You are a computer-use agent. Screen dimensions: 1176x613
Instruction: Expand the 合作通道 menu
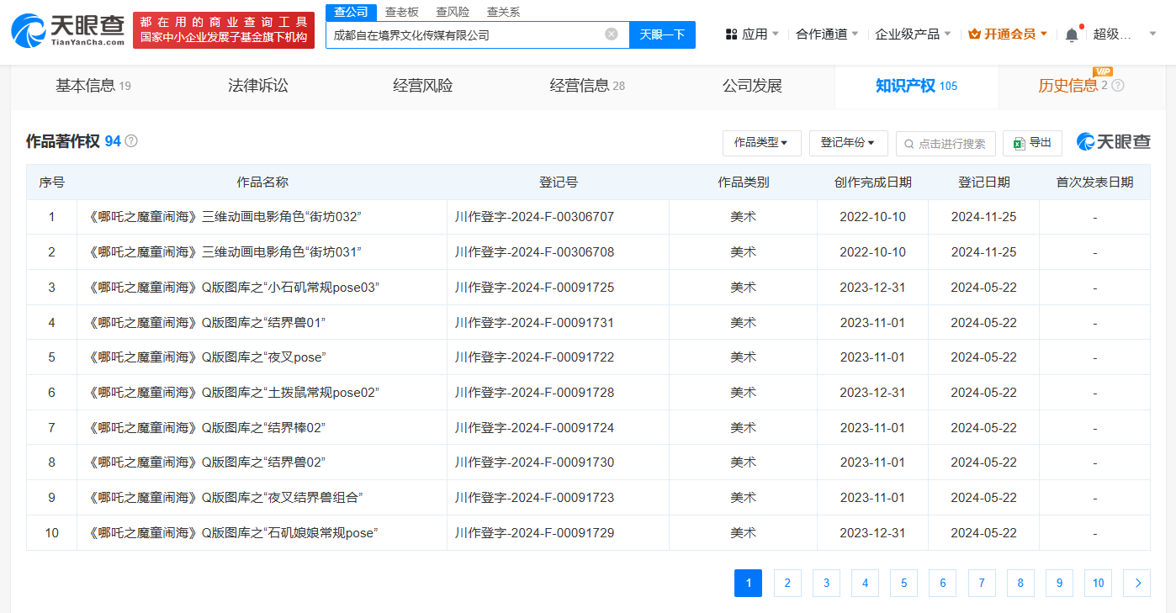coord(828,34)
